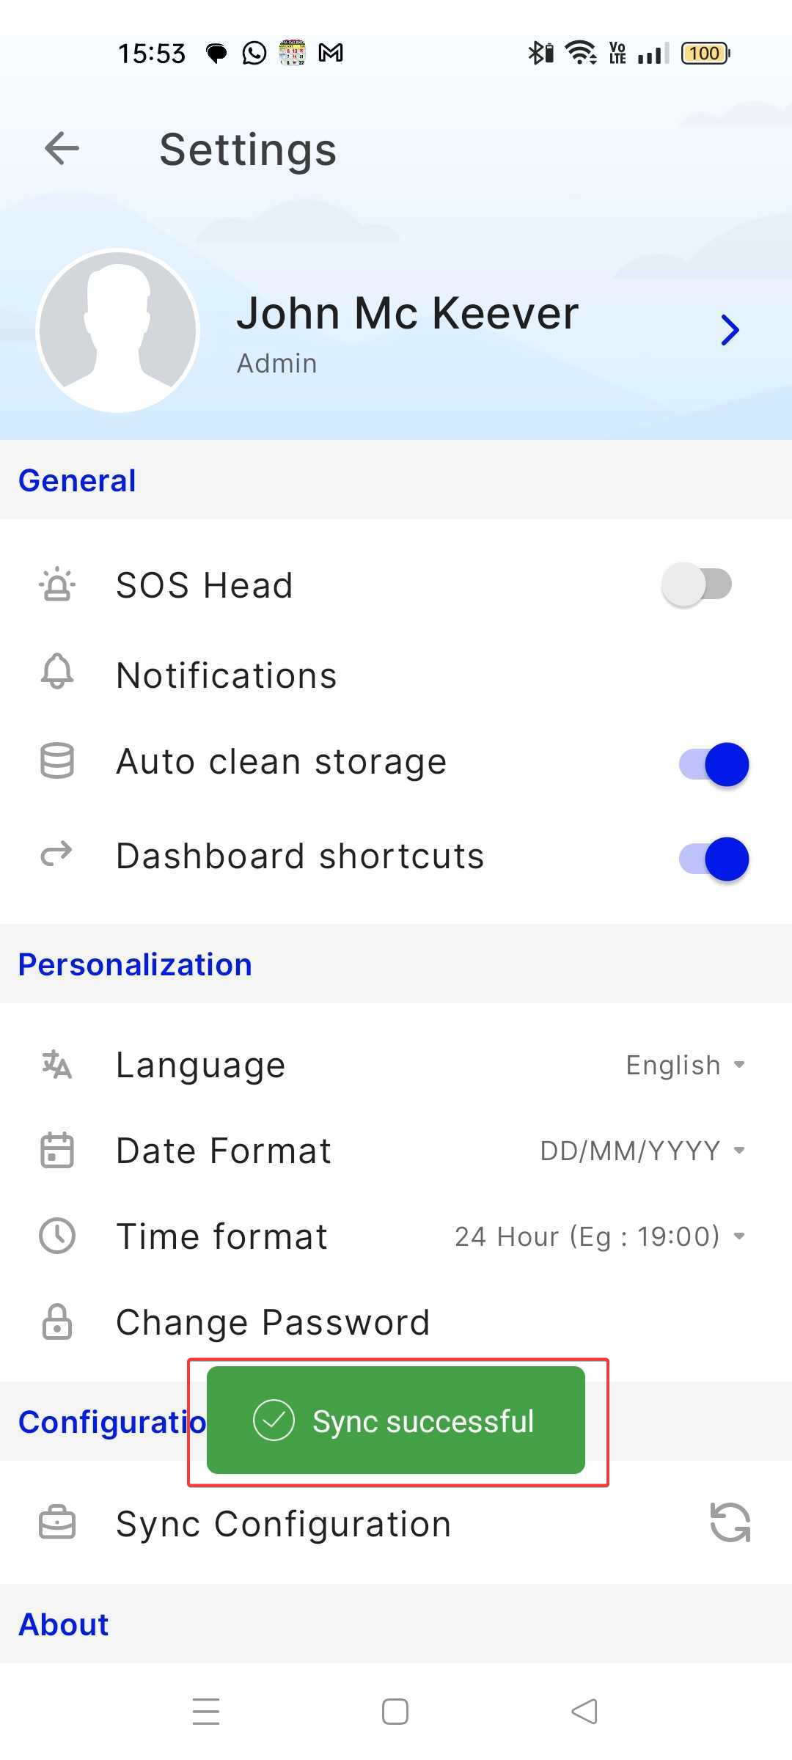Expand the 24 Hour time format dropdown
The height and width of the screenshot is (1760, 792).
(599, 1236)
